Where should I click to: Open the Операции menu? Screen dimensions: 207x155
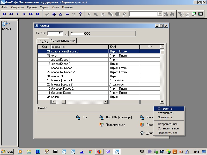click(x=18, y=7)
